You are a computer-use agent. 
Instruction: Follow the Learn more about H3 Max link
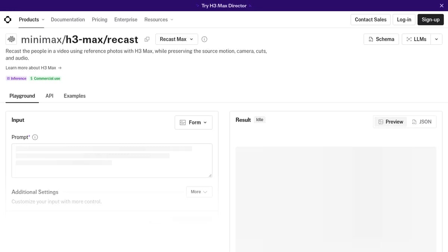click(34, 68)
